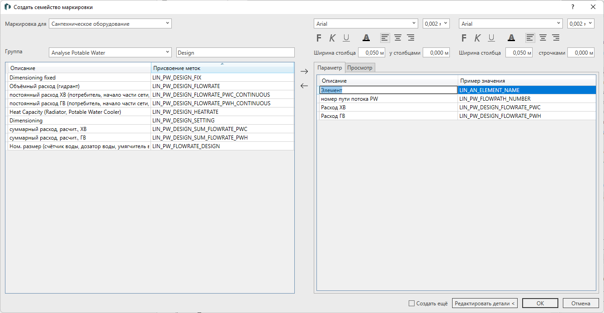This screenshot has height=313, width=604.
Task: Click right align in the right font toolbar
Action: 556,38
